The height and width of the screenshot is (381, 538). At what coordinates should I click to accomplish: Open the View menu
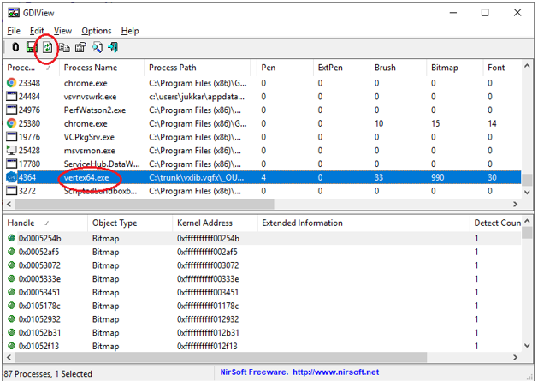pos(62,31)
